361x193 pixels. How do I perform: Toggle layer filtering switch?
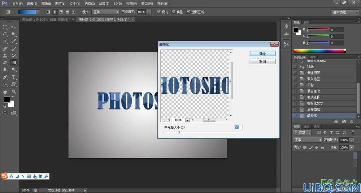353,133
